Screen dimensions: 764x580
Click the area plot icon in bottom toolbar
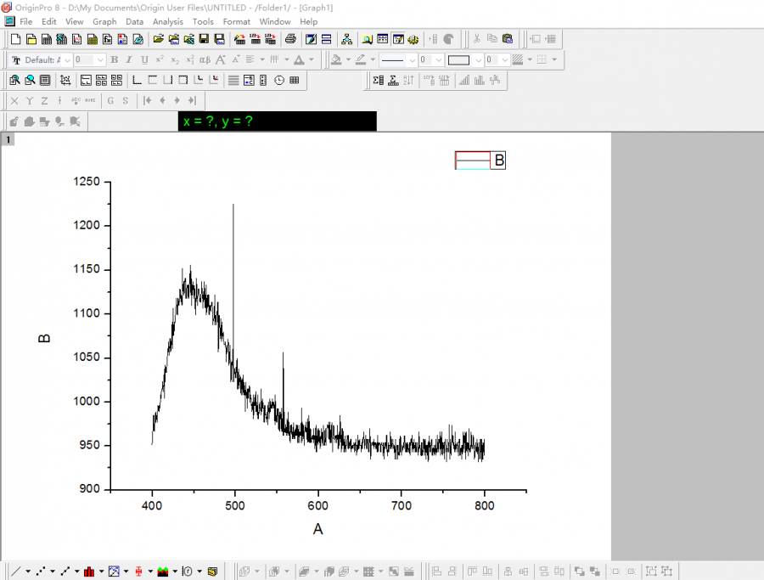click(x=163, y=571)
